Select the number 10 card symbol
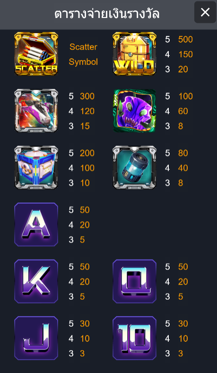 coord(134,338)
